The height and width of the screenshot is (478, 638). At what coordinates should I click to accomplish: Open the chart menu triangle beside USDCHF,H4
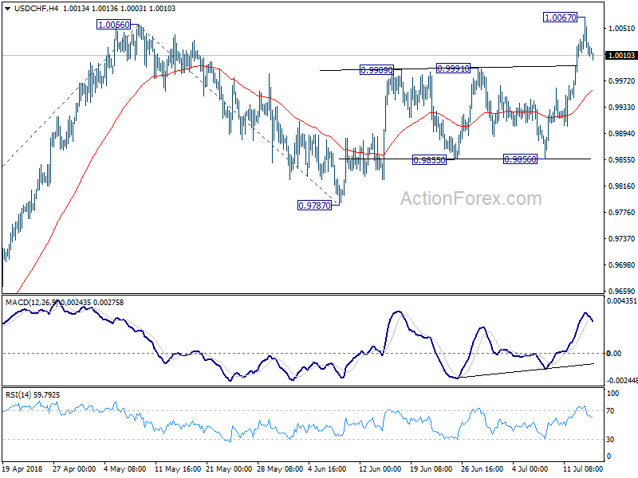click(x=7, y=9)
